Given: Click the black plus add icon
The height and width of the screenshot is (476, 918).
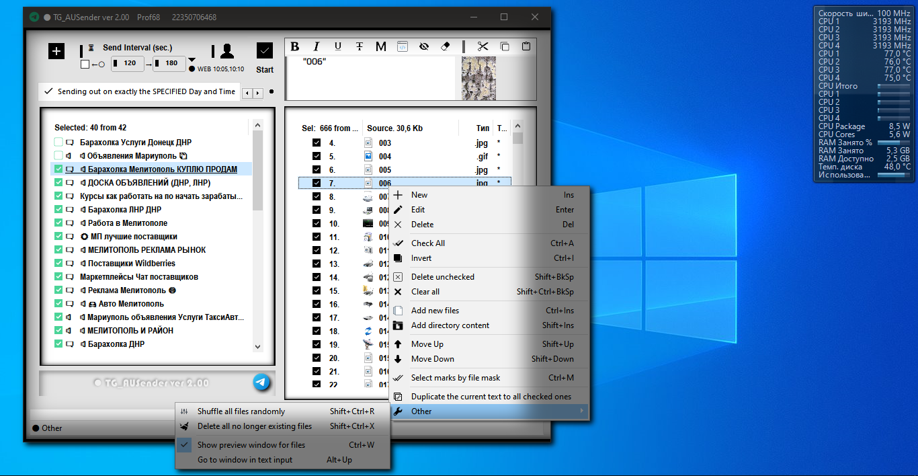Looking at the screenshot, I should coord(56,51).
